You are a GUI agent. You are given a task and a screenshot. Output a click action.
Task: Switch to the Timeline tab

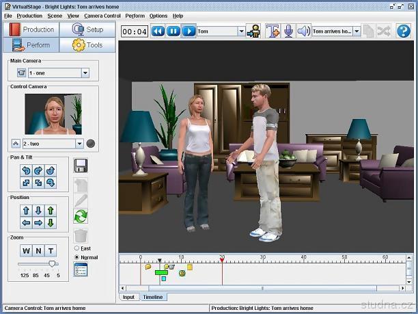(x=152, y=298)
